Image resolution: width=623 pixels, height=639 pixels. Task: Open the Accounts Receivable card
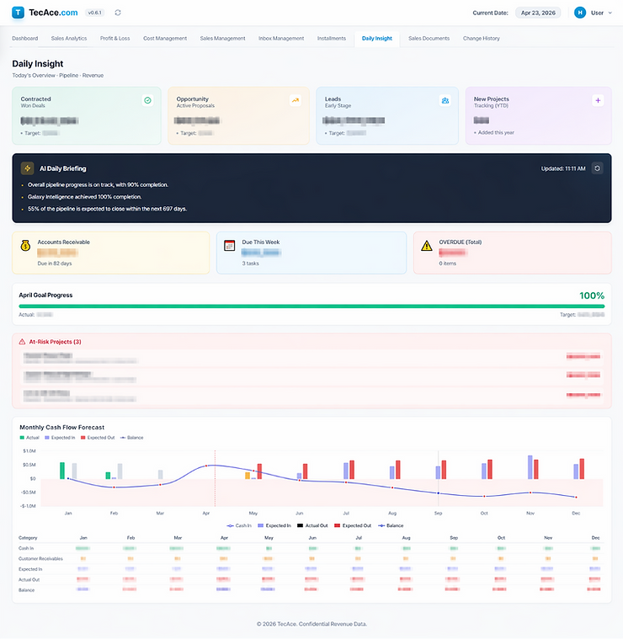(111, 253)
